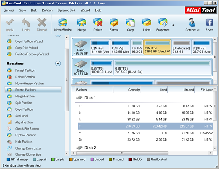Choose Merge Partition operation
219x169 pixels.
(x=25, y=96)
